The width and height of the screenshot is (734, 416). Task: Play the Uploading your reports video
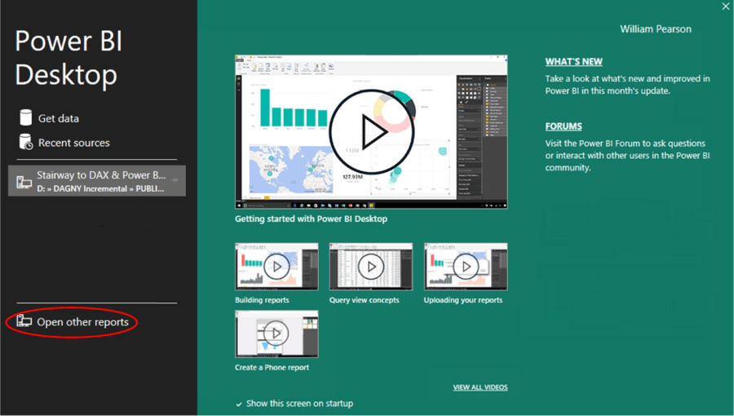click(466, 267)
